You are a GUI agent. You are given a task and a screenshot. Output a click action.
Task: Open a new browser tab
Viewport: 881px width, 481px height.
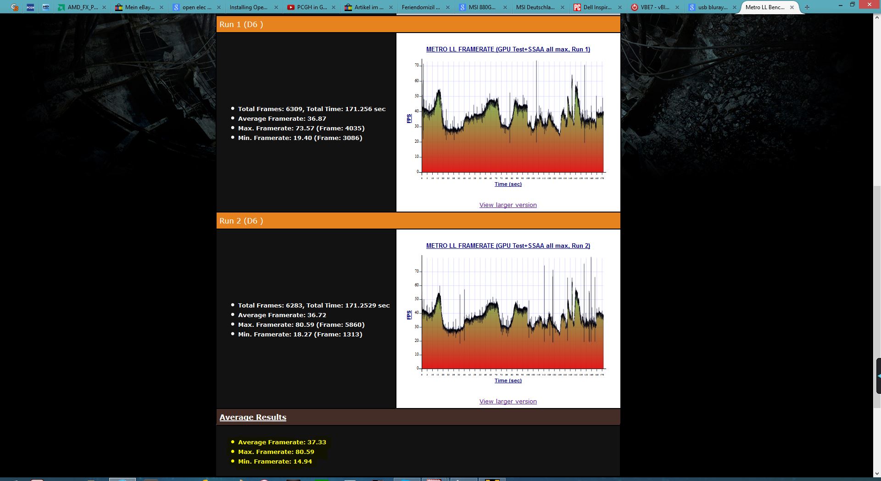pyautogui.click(x=807, y=7)
